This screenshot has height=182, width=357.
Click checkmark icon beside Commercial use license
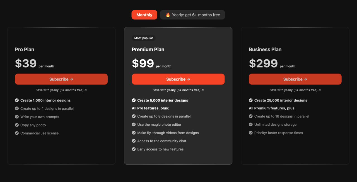17,133
